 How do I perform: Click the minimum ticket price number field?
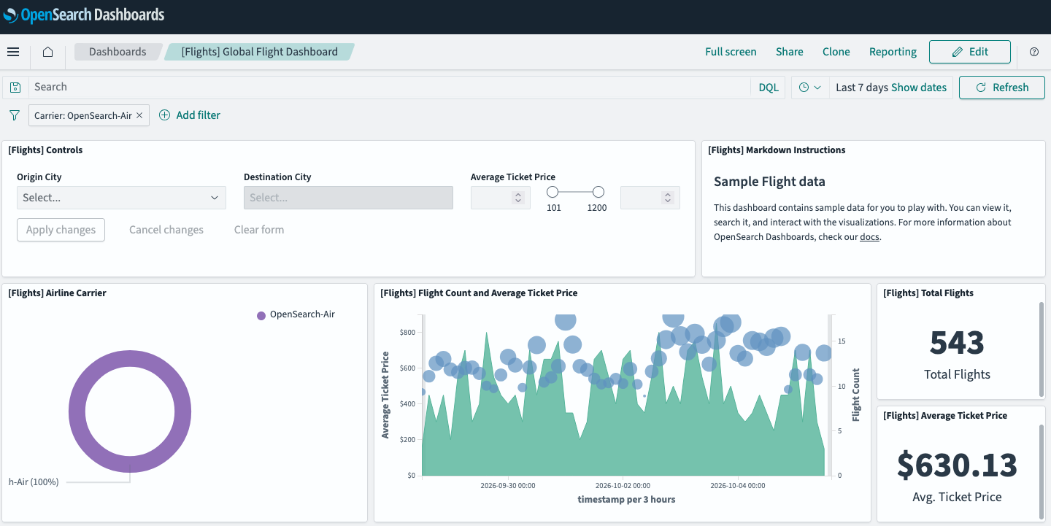point(501,198)
